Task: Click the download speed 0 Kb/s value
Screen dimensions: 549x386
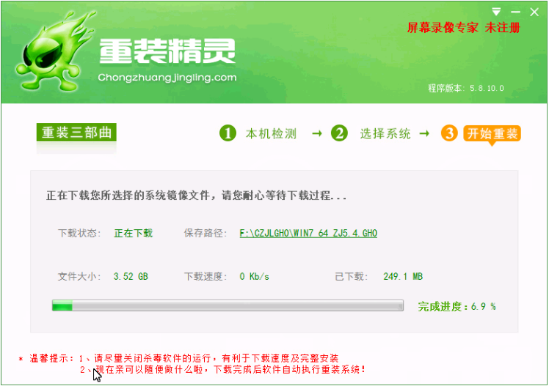Action: coord(254,276)
